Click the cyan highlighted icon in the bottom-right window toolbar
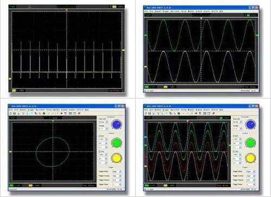This screenshot has width=271, height=197. coord(167,113)
